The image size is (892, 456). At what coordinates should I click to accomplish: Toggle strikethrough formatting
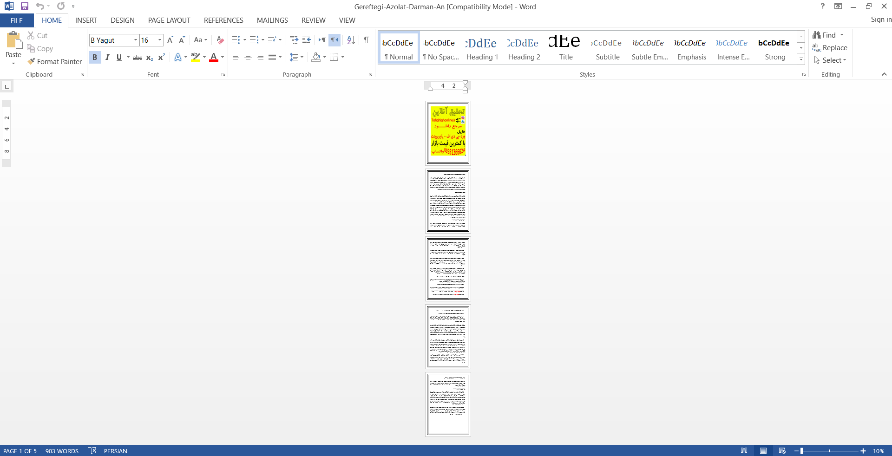138,57
